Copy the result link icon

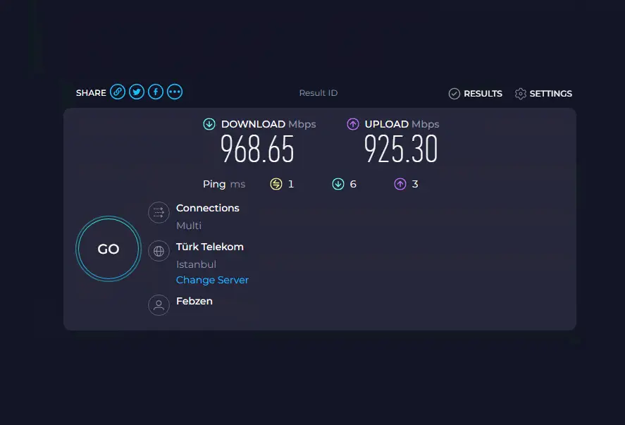pos(118,92)
